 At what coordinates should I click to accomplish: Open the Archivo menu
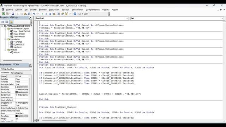[10, 10]
